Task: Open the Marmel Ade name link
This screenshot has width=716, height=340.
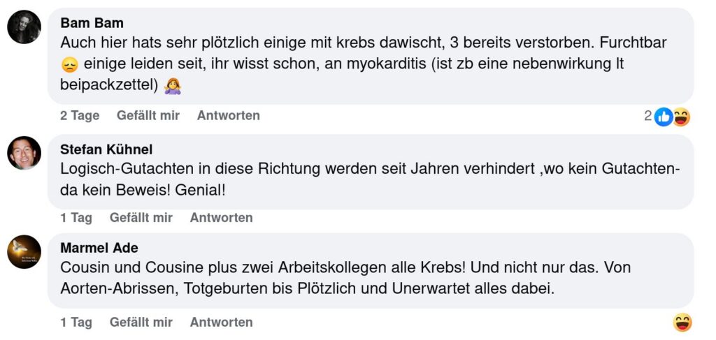Action: (x=99, y=248)
